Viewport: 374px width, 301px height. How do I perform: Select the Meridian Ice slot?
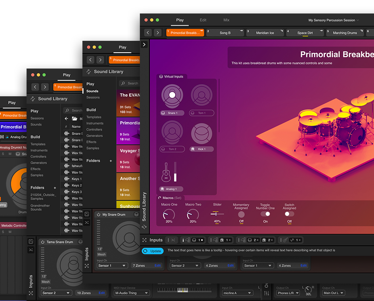265,33
